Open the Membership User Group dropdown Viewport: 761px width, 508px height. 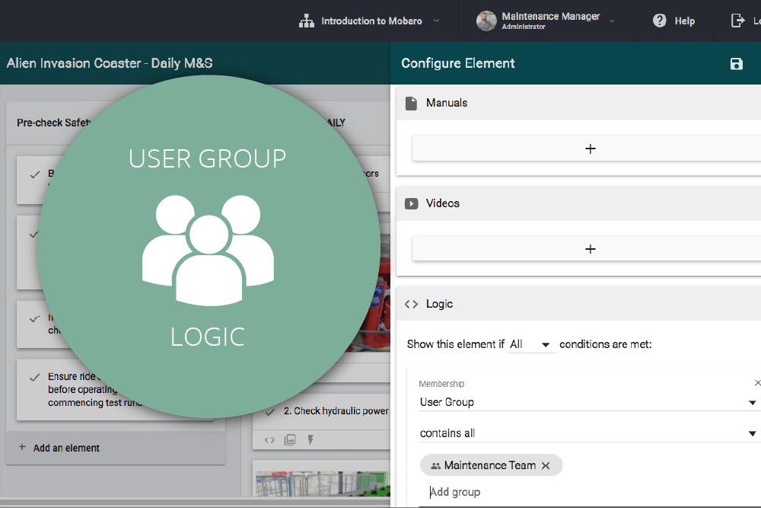(x=589, y=402)
